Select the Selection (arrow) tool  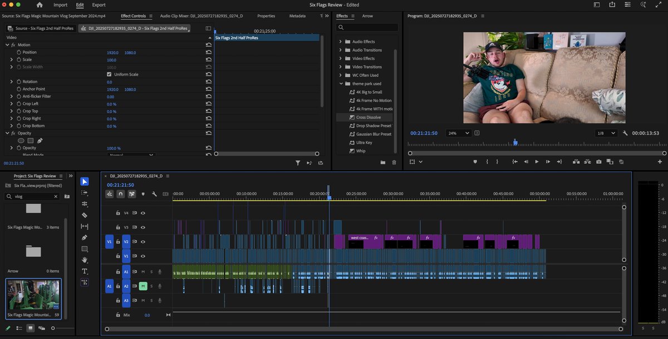84,181
